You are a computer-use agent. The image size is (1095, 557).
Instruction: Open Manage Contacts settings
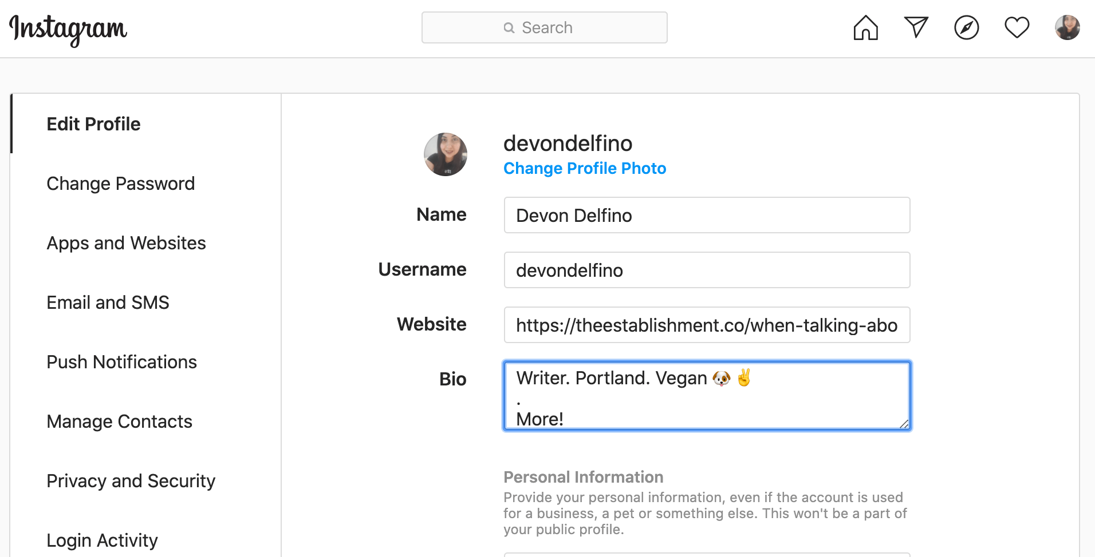coord(119,421)
